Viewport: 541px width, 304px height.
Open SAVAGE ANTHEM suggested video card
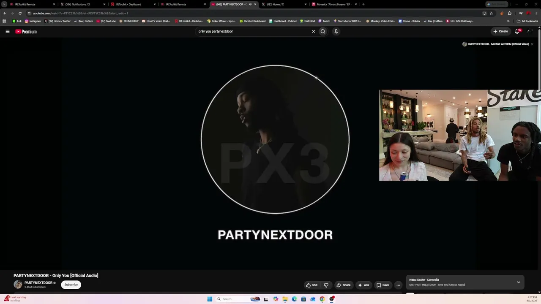(495, 44)
